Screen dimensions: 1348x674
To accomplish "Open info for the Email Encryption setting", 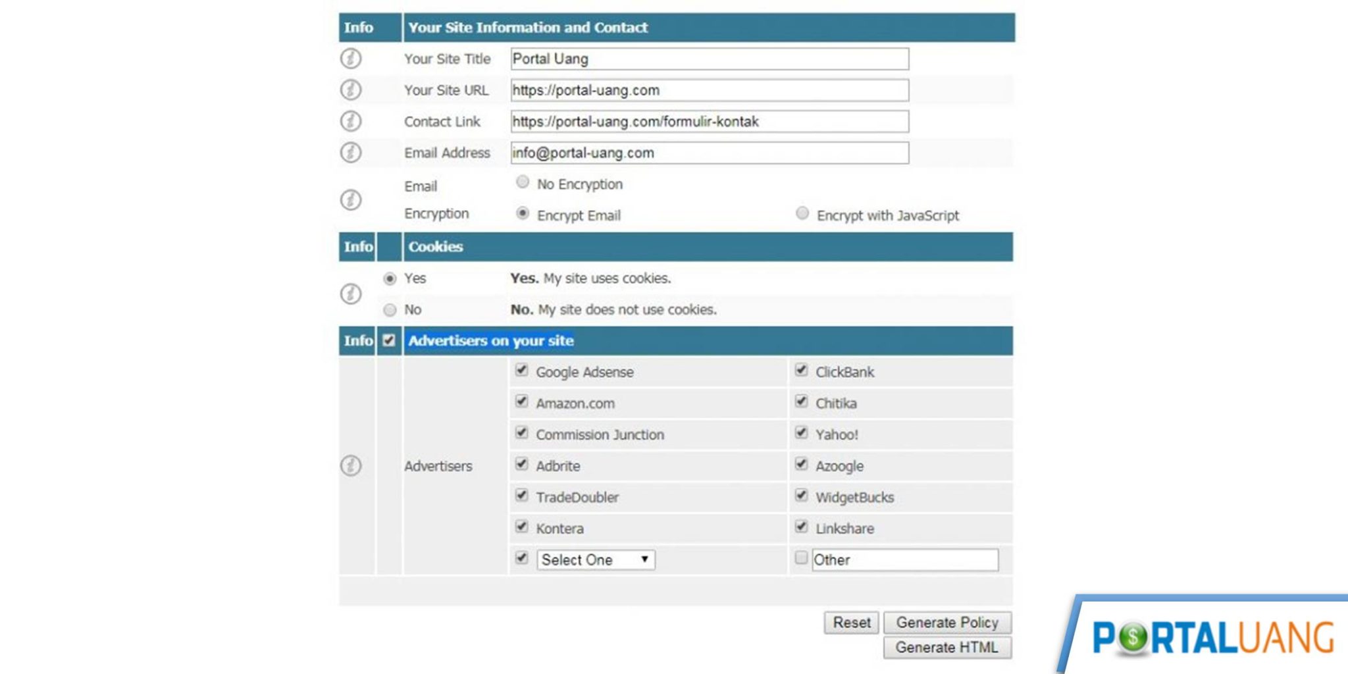I will pos(350,199).
